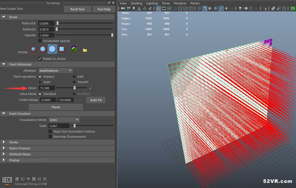Collapse the Brush section
Image resolution: width=296 pixels, height=188 pixels.
tap(4, 17)
